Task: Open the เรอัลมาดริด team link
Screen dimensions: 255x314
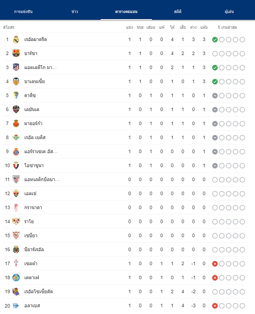Action: (35, 39)
